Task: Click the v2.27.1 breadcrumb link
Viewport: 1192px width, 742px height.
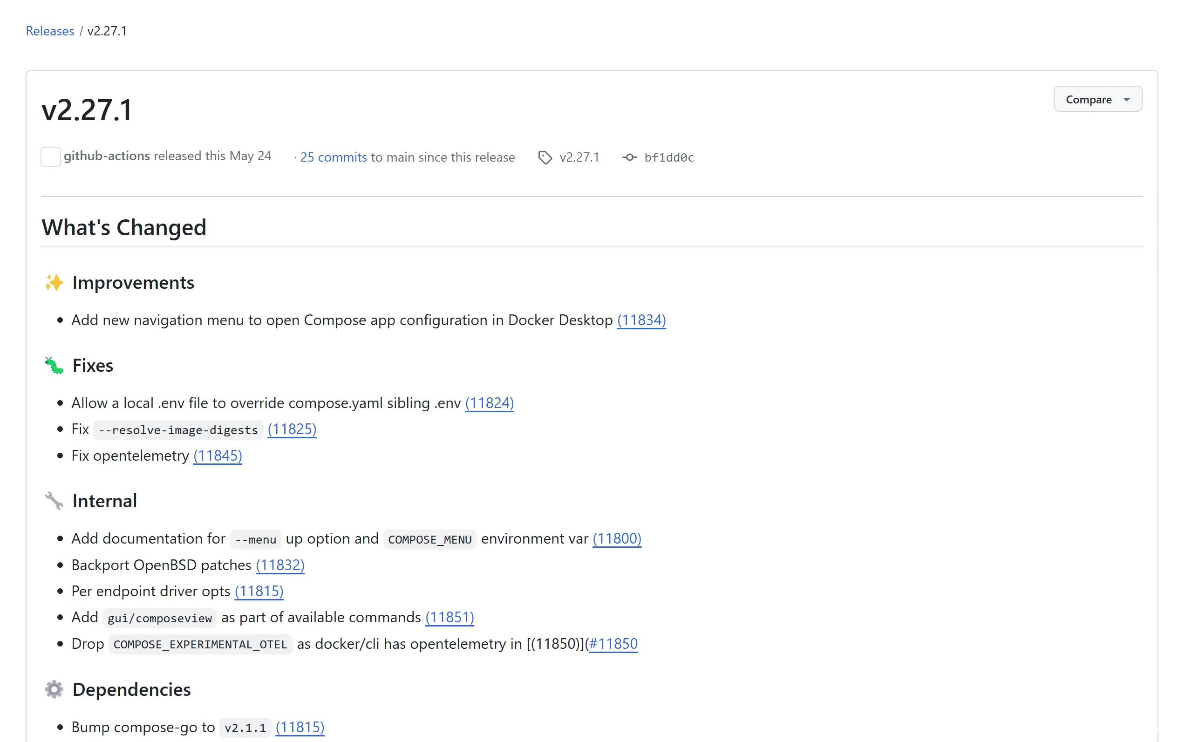Action: pos(106,30)
